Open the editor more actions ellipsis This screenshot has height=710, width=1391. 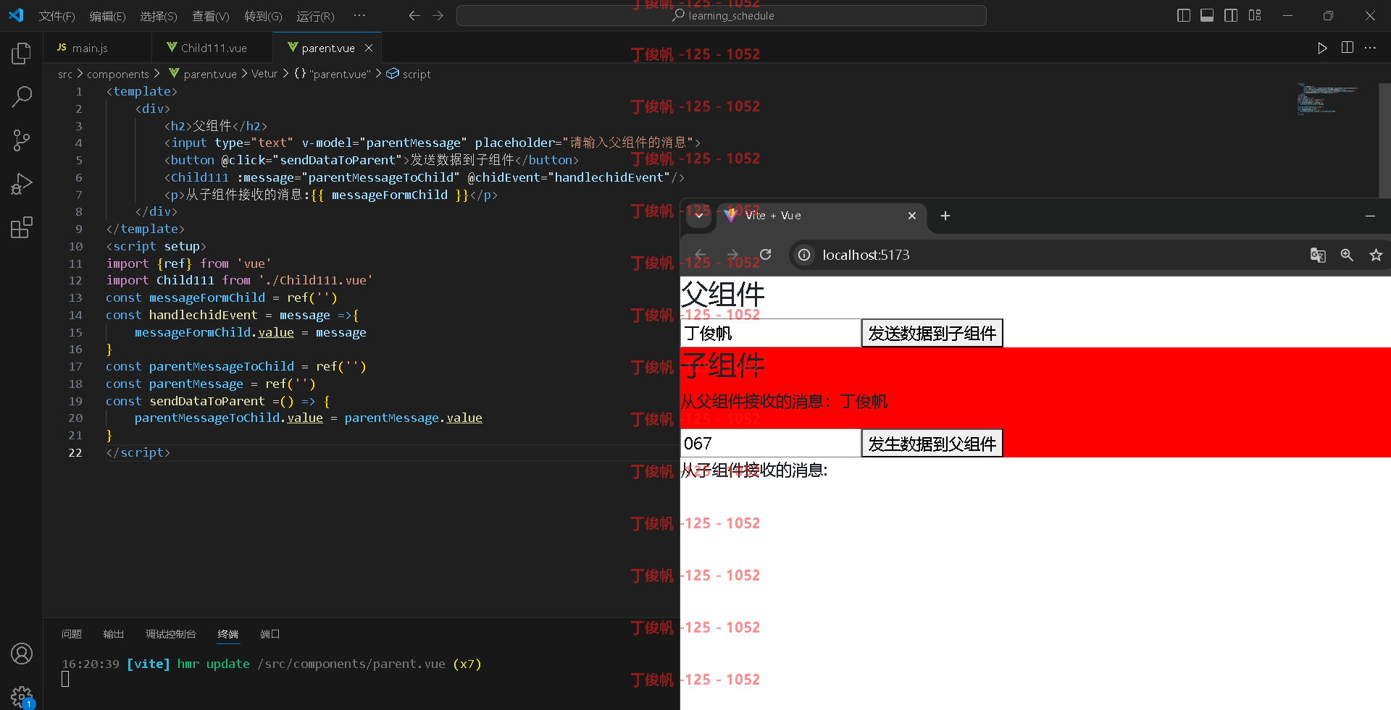1370,48
